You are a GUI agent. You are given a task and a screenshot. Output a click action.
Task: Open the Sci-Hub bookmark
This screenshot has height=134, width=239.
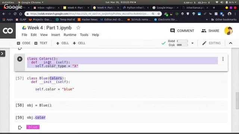[x=139, y=19]
